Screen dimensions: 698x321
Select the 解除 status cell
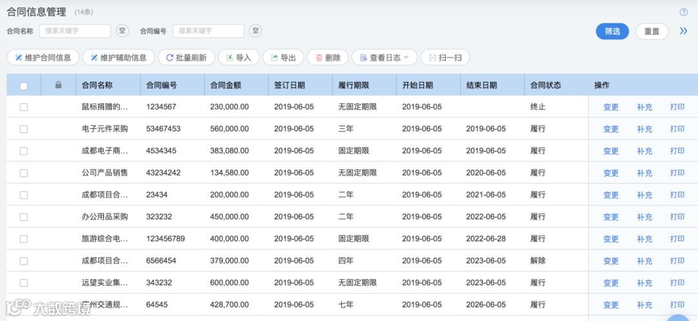pyautogui.click(x=538, y=260)
